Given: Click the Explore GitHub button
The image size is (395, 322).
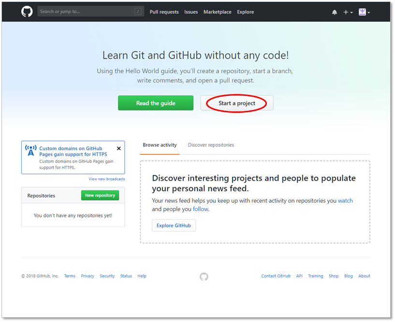Looking at the screenshot, I should (174, 225).
